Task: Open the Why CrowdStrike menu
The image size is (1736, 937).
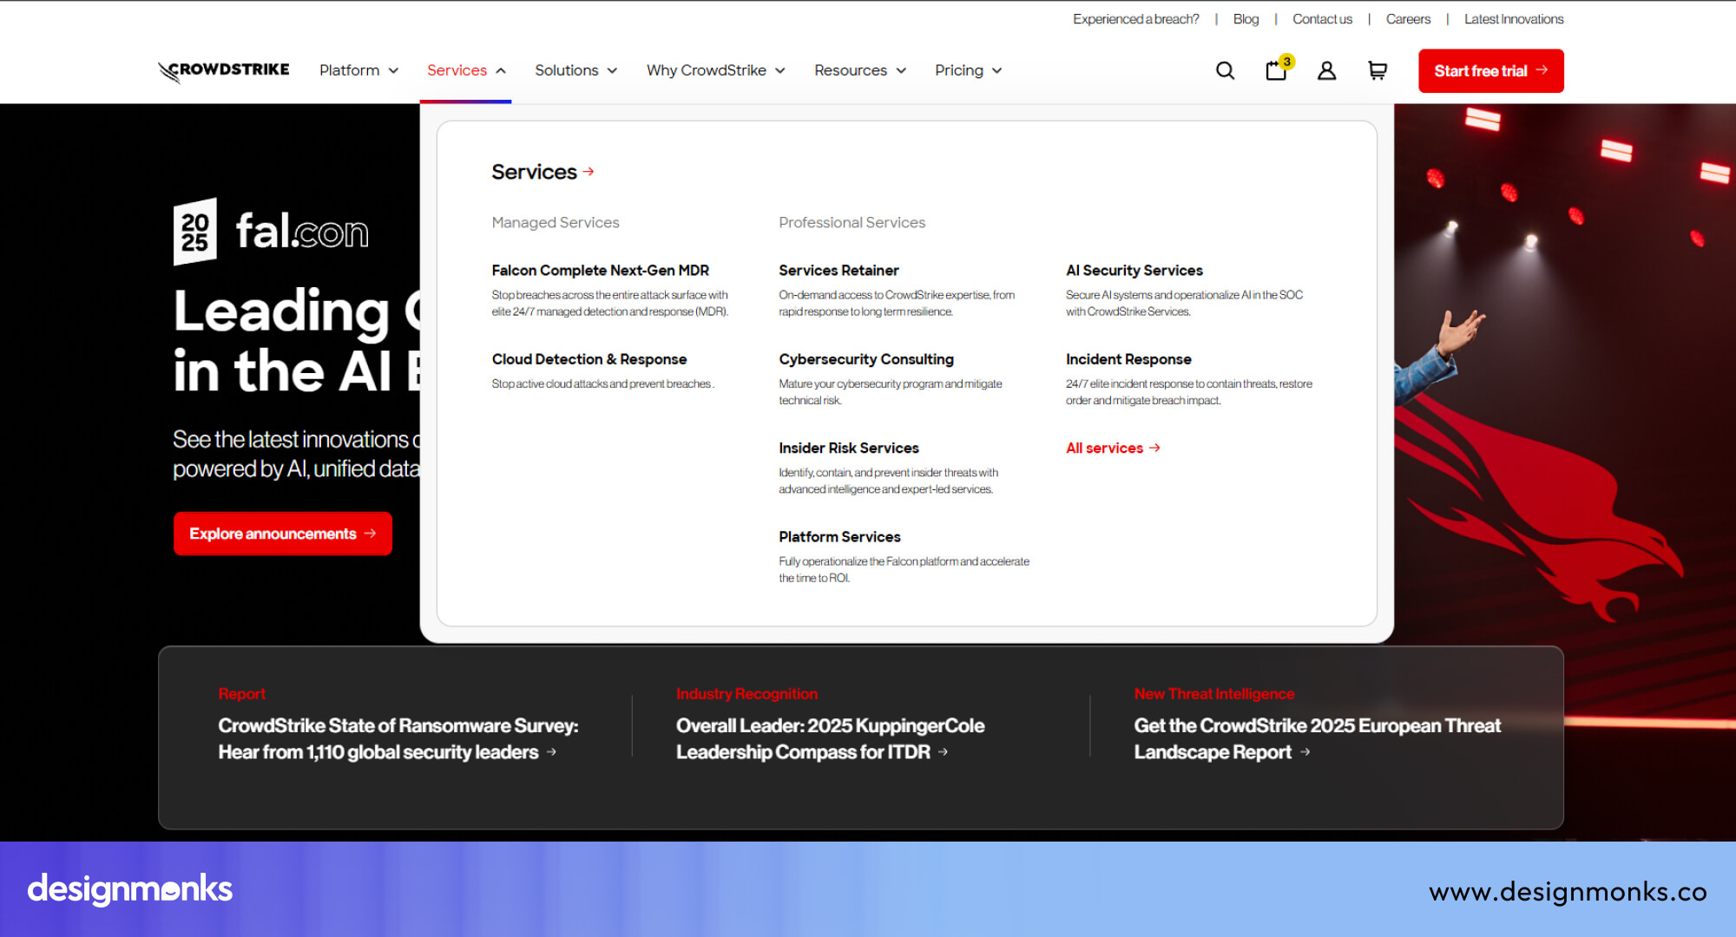Action: click(715, 70)
